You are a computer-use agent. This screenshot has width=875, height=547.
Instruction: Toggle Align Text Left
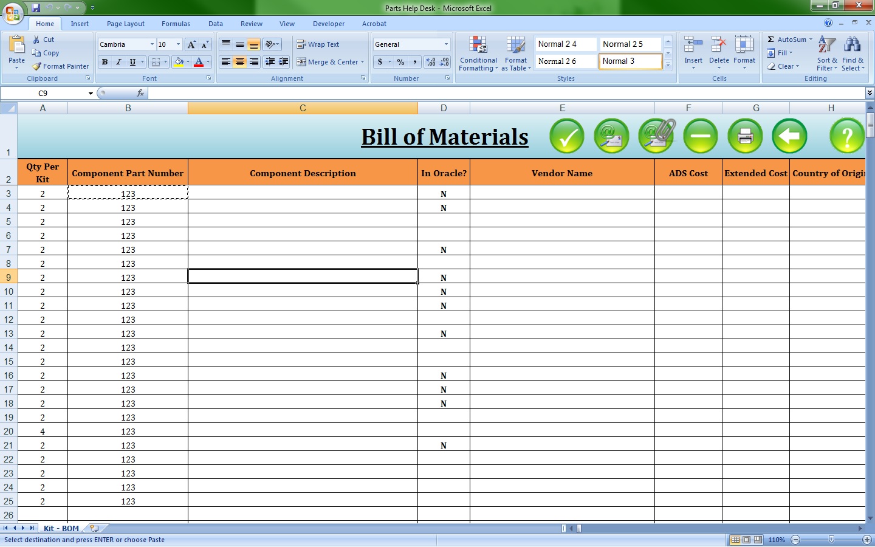(225, 62)
